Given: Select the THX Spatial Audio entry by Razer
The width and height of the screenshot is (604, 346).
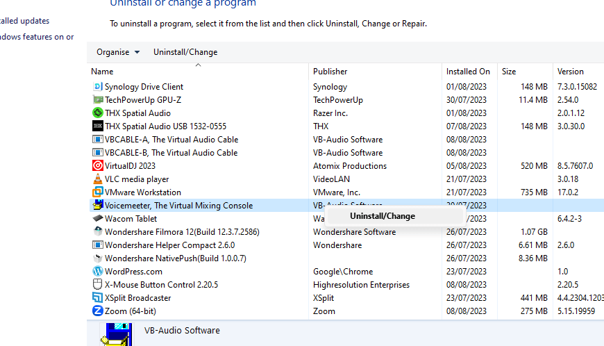Looking at the screenshot, I should [x=137, y=113].
